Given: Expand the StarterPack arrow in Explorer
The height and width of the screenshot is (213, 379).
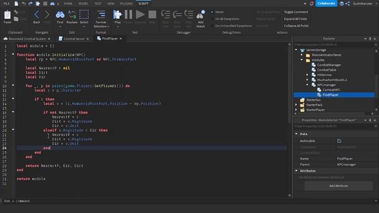Looking at the screenshot, I should (x=296, y=105).
